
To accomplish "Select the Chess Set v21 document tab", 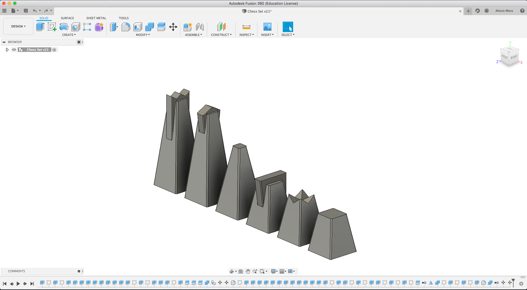I will coord(257,11).
